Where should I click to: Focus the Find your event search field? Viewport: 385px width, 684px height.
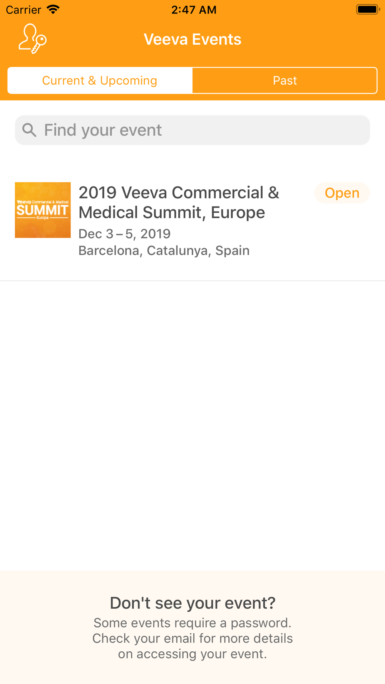click(x=192, y=130)
